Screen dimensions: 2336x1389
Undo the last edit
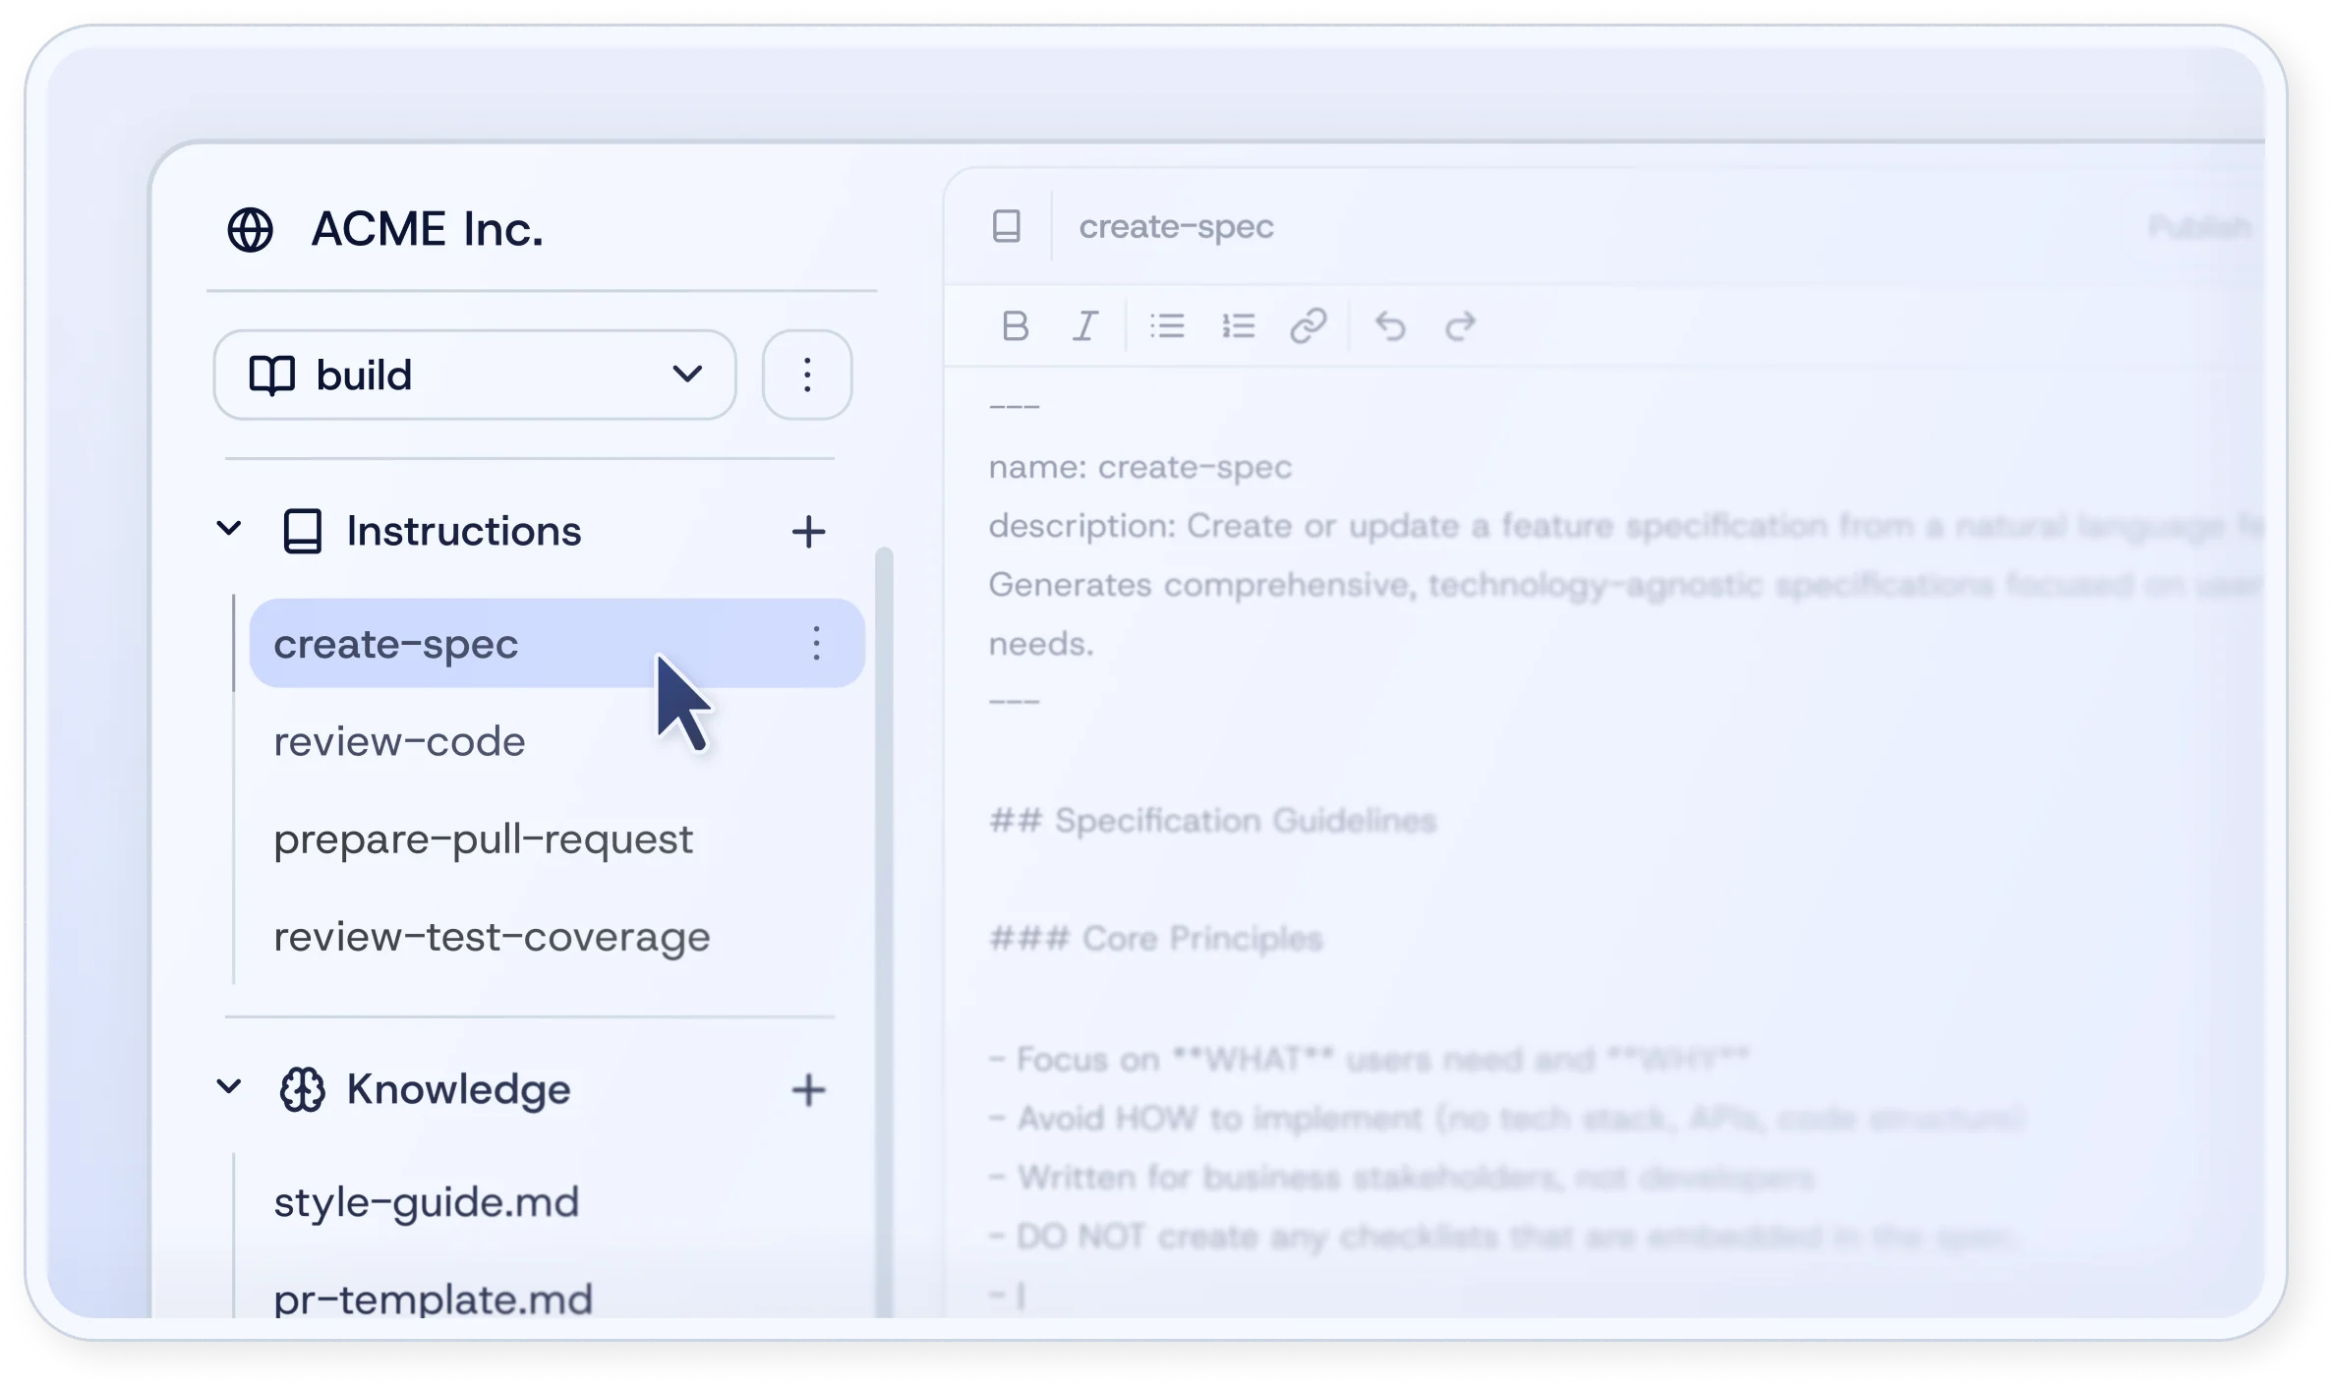coord(1393,325)
